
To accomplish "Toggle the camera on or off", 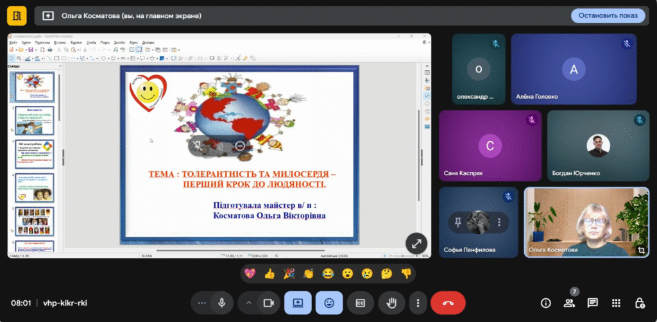I will point(269,303).
